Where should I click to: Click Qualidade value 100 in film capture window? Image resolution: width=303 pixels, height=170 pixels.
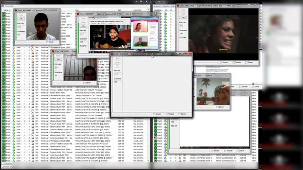tap(181, 34)
